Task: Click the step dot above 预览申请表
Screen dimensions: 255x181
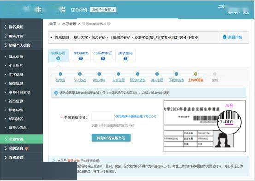Action: 138,74
